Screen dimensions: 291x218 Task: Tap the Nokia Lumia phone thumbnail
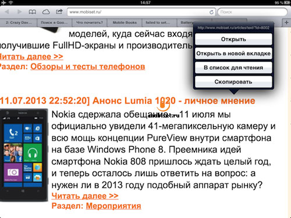point(24,155)
